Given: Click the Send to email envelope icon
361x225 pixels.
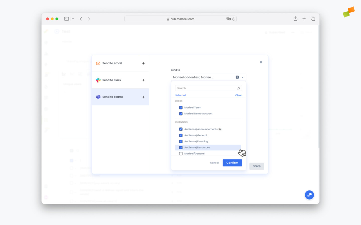Looking at the screenshot, I should point(98,63).
